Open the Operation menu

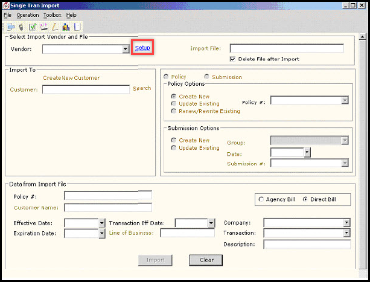coord(28,14)
